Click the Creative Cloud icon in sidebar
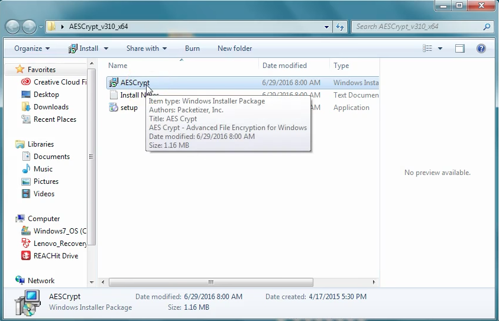Image resolution: width=499 pixels, height=321 pixels. tap(26, 82)
